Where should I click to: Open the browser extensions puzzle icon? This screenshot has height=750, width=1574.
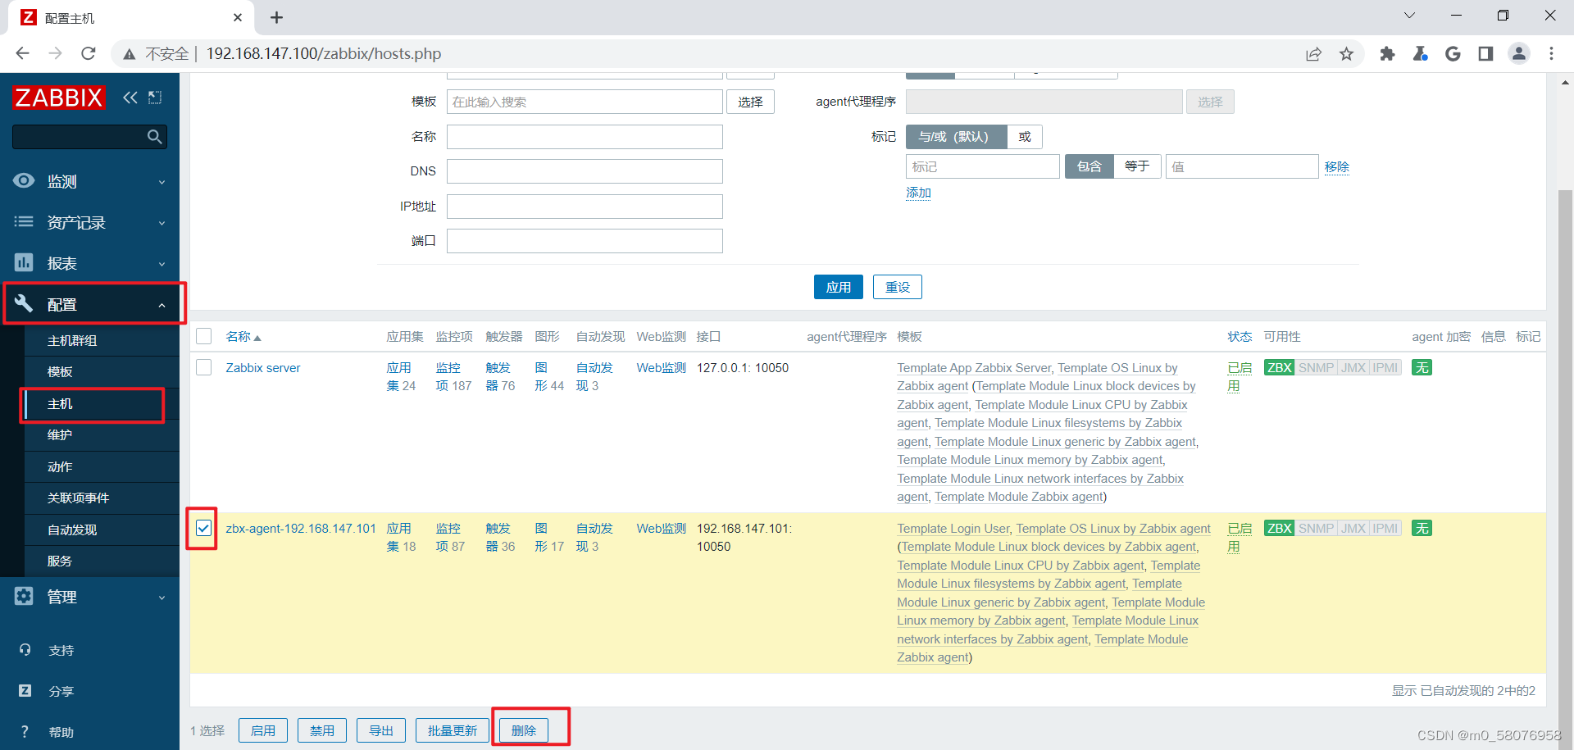pyautogui.click(x=1387, y=53)
